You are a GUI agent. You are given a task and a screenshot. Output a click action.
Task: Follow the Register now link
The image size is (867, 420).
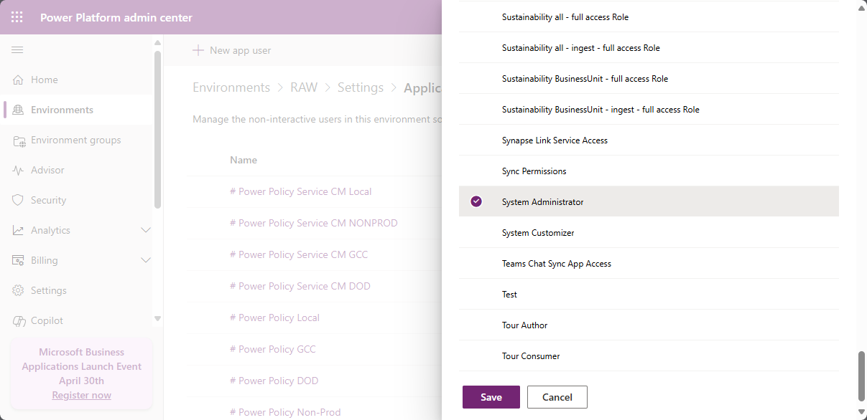(81, 395)
